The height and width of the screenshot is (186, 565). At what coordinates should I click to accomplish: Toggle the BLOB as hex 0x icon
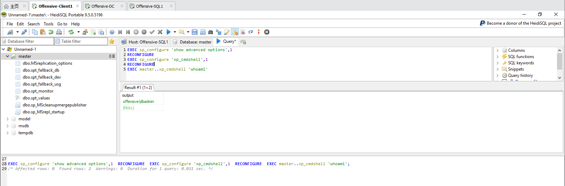(x=243, y=32)
